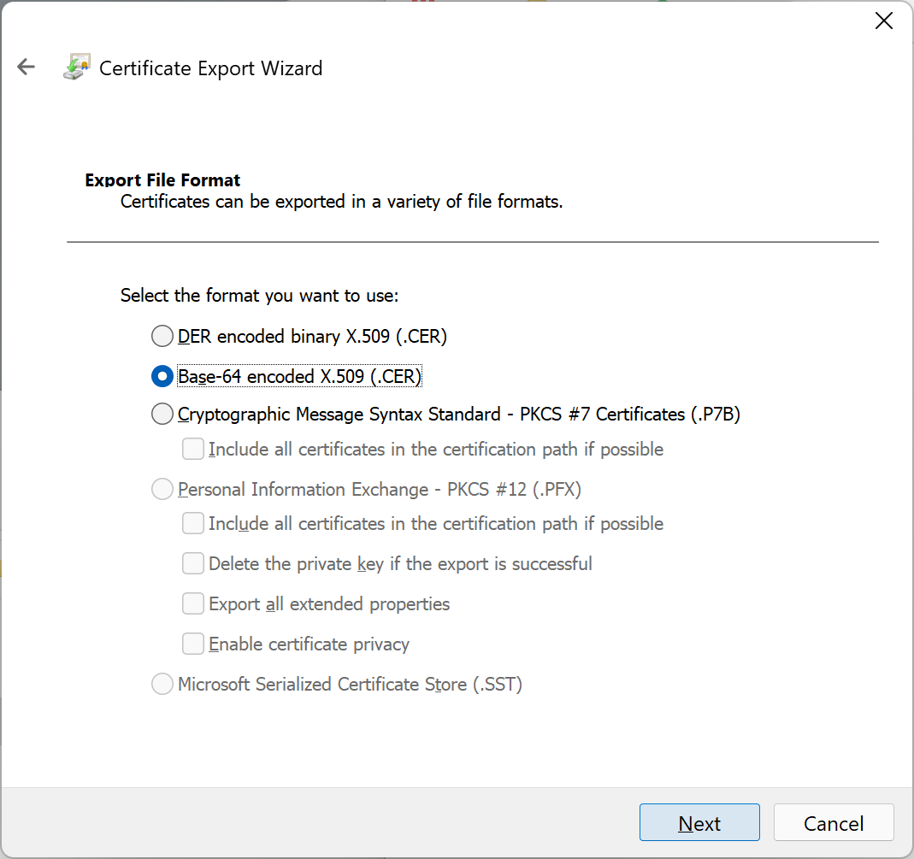Click the back arrow icon
Viewport: 914px width, 859px height.
(27, 67)
